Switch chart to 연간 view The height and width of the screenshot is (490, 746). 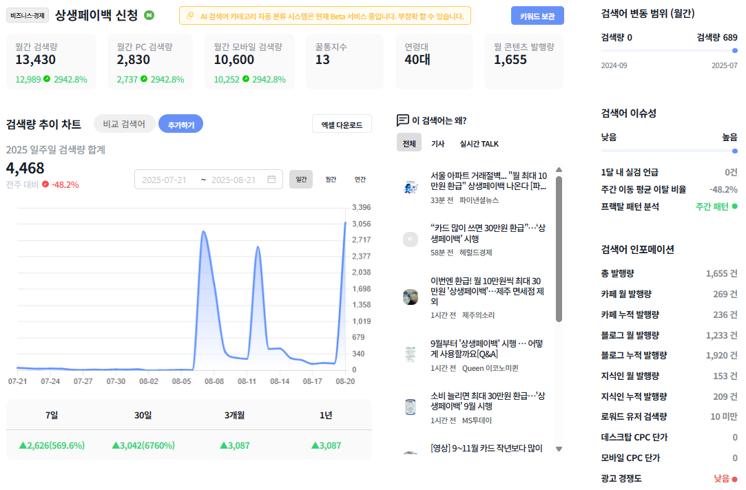360,179
